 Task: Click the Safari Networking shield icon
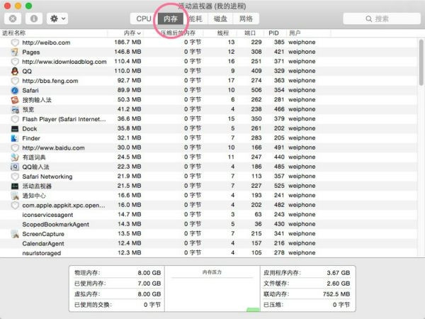pyautogui.click(x=15, y=177)
